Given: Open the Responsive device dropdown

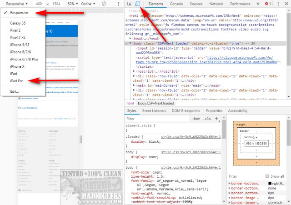Looking at the screenshot, I should (x=17, y=4).
